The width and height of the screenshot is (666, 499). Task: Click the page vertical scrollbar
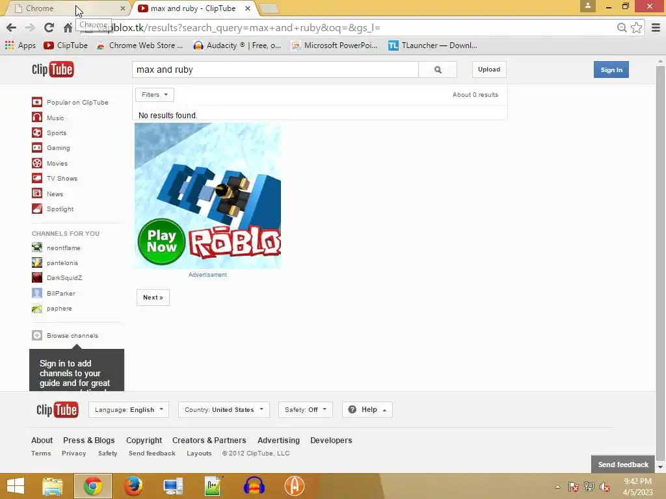tap(660, 263)
